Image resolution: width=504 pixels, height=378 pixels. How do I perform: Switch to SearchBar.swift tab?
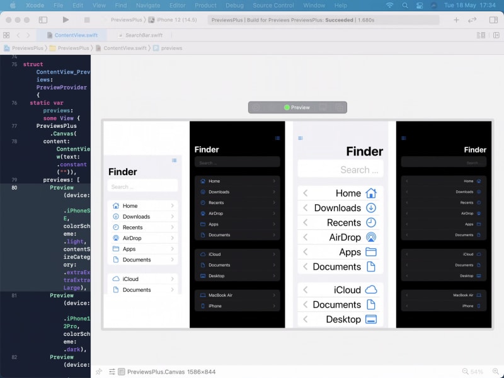[140, 35]
